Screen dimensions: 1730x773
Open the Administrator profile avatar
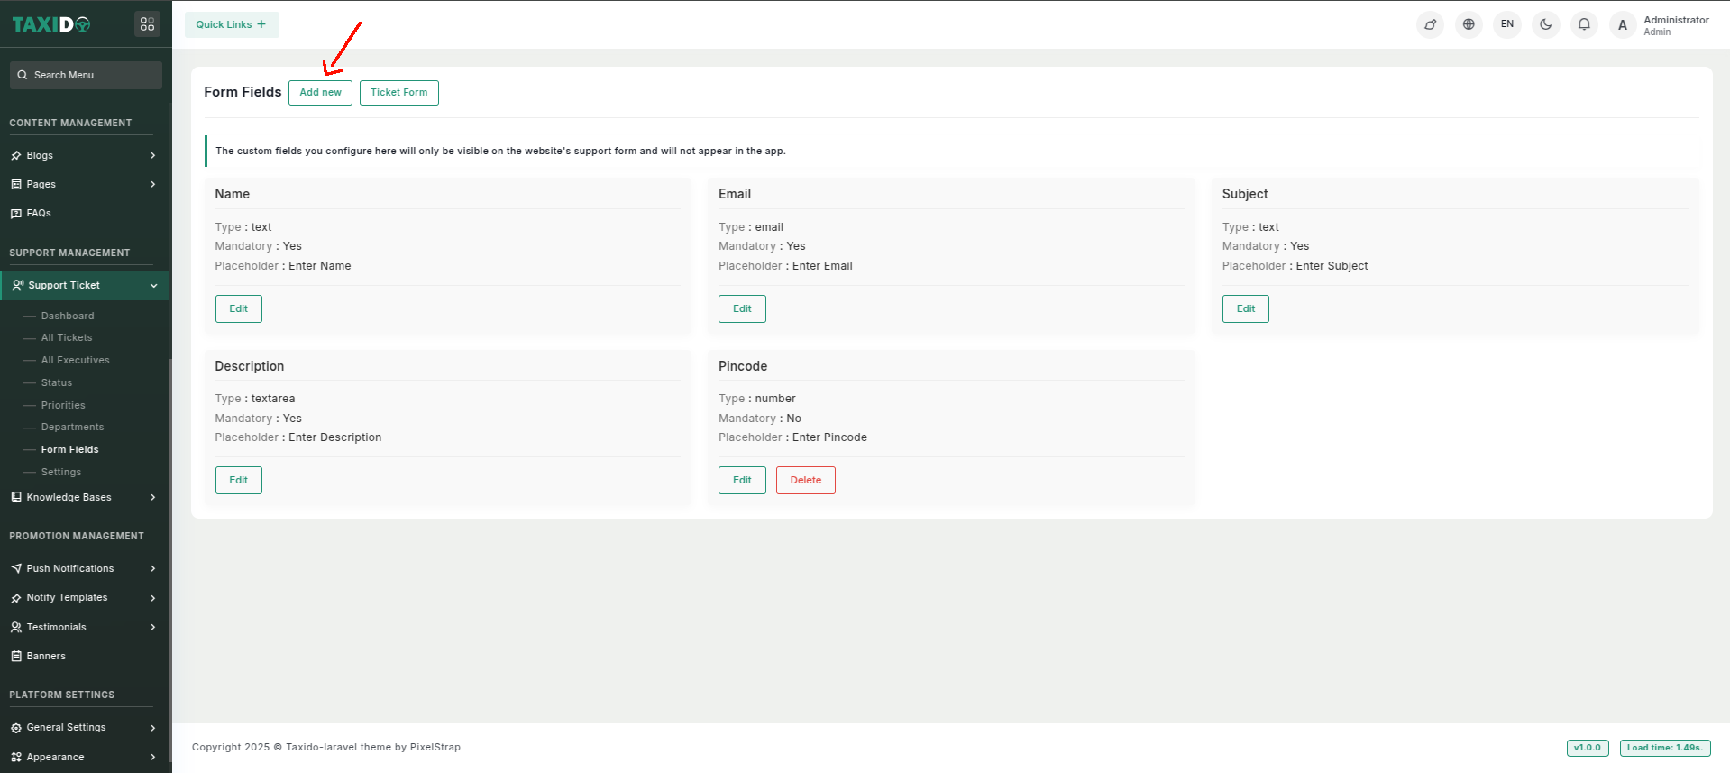pyautogui.click(x=1622, y=25)
